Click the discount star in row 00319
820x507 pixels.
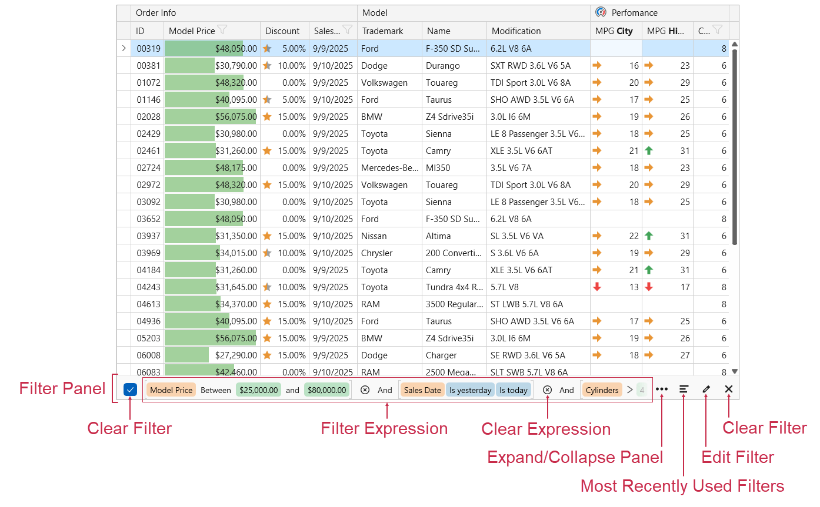tap(267, 48)
